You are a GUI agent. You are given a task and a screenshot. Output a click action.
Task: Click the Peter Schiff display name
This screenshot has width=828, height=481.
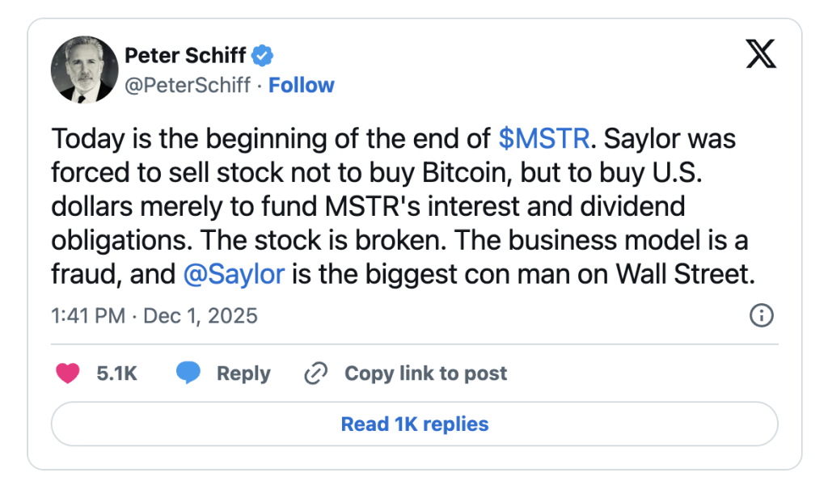[x=185, y=56]
